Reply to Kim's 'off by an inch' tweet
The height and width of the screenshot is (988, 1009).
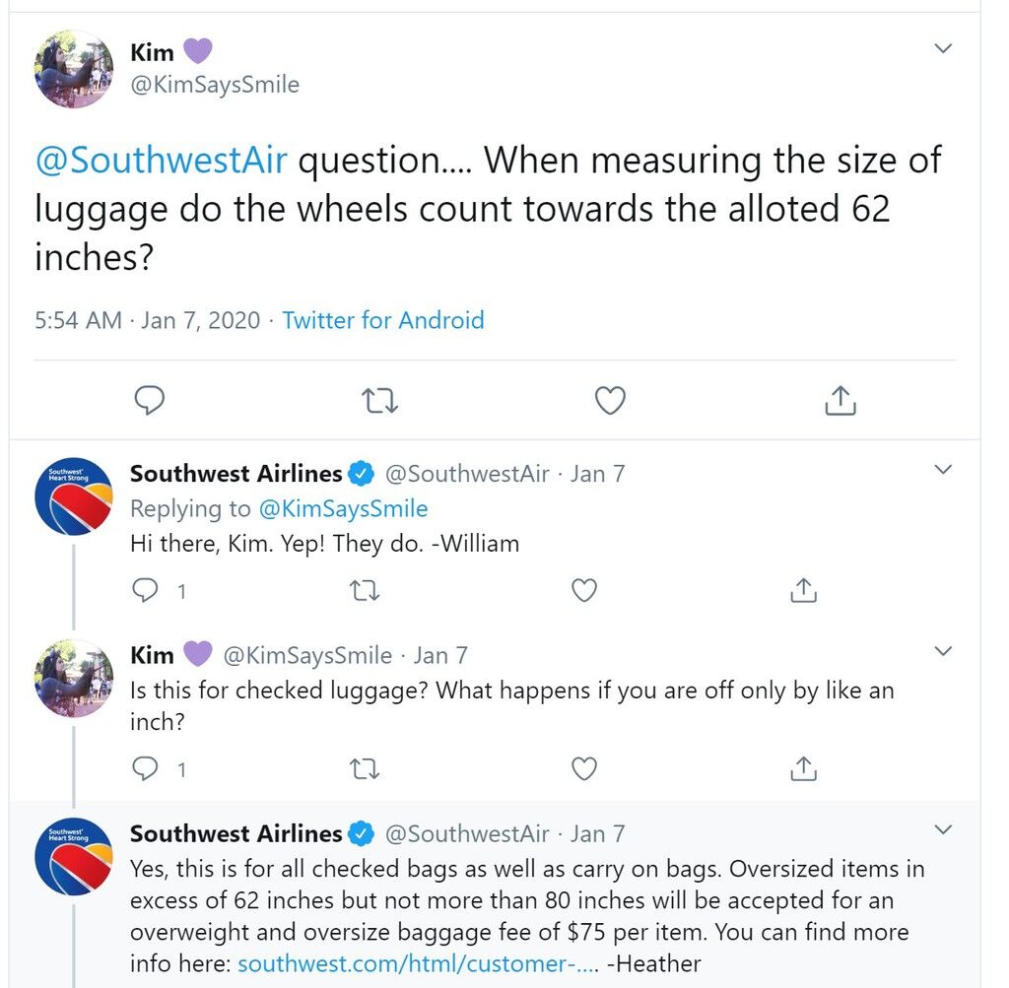[x=145, y=768]
